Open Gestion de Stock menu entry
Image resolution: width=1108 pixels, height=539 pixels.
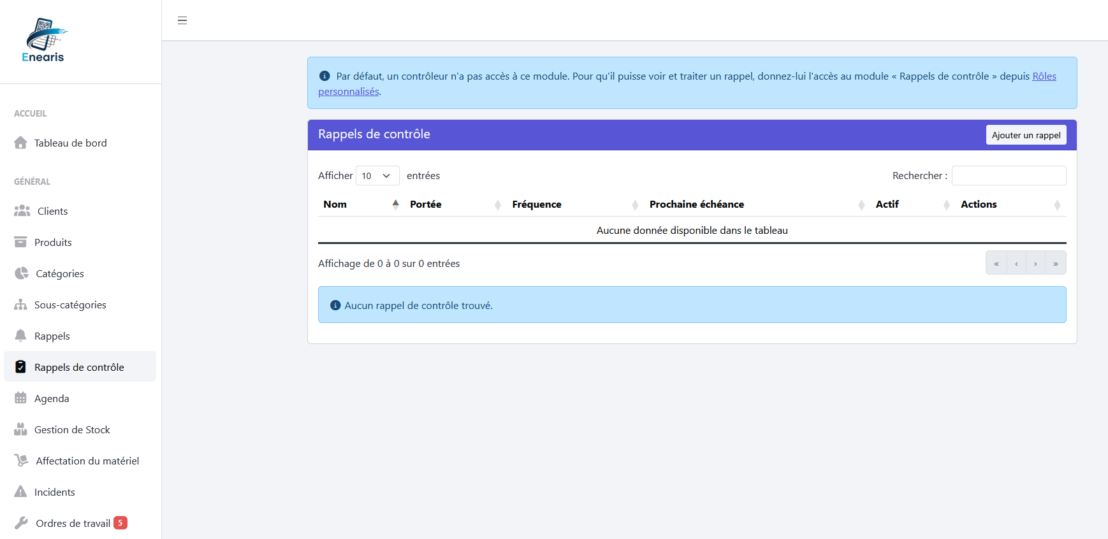[x=80, y=430]
